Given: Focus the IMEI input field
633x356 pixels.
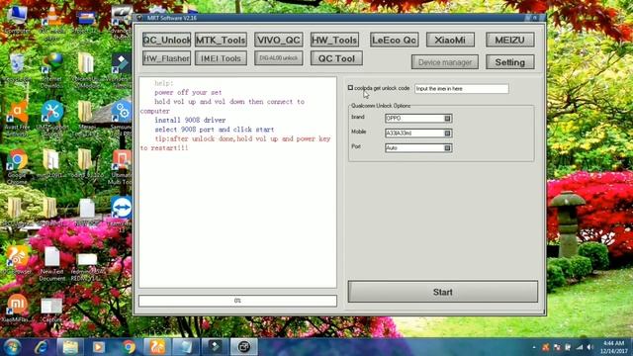Looking at the screenshot, I should tap(462, 88).
